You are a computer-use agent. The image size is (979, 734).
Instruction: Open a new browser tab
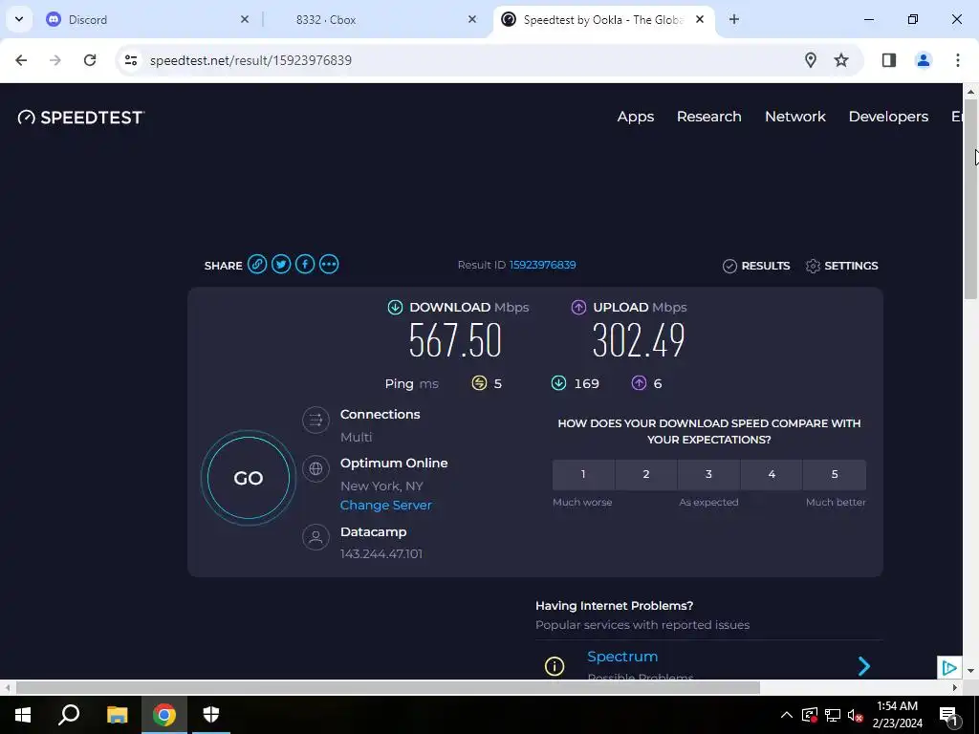pyautogui.click(x=734, y=19)
